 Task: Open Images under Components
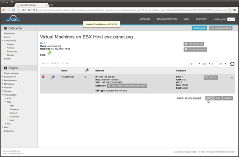(x=10, y=44)
